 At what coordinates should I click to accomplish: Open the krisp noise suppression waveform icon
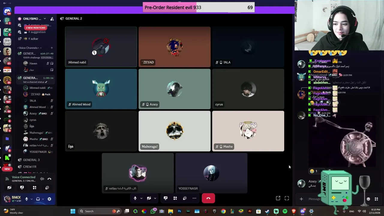click(42, 179)
